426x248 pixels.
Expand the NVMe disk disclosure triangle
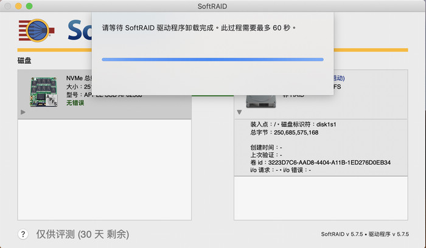pyautogui.click(x=23, y=112)
